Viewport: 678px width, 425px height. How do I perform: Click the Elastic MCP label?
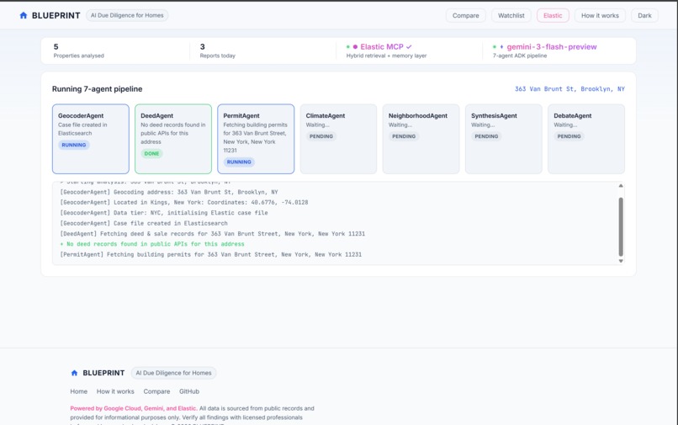382,47
